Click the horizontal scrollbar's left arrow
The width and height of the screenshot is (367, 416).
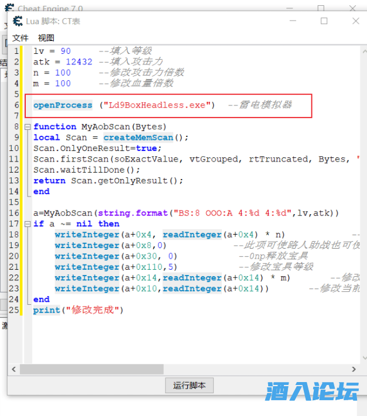(x=14, y=369)
